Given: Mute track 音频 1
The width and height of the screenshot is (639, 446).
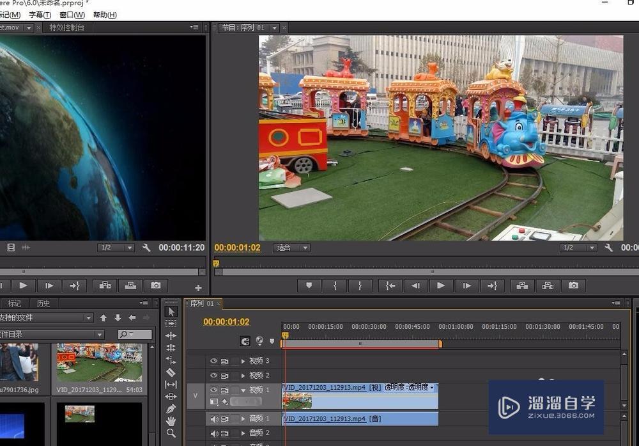Looking at the screenshot, I should [x=214, y=418].
